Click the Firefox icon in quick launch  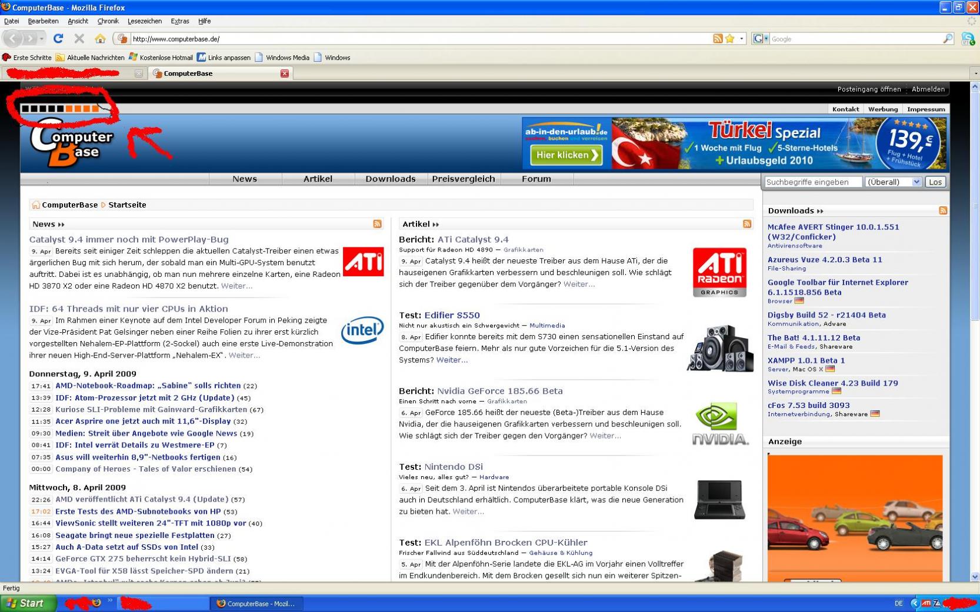coord(96,603)
